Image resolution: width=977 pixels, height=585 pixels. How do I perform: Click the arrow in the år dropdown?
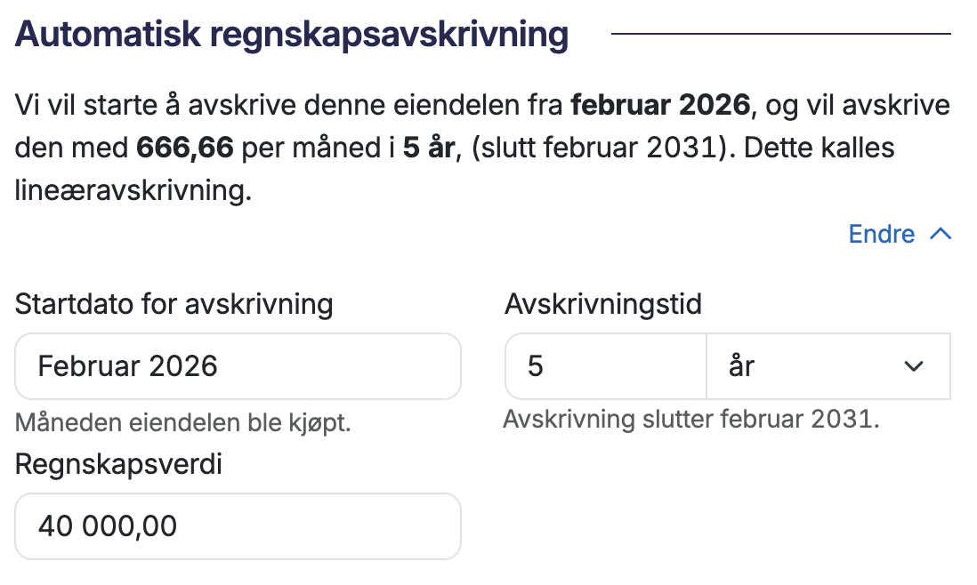pyautogui.click(x=913, y=366)
